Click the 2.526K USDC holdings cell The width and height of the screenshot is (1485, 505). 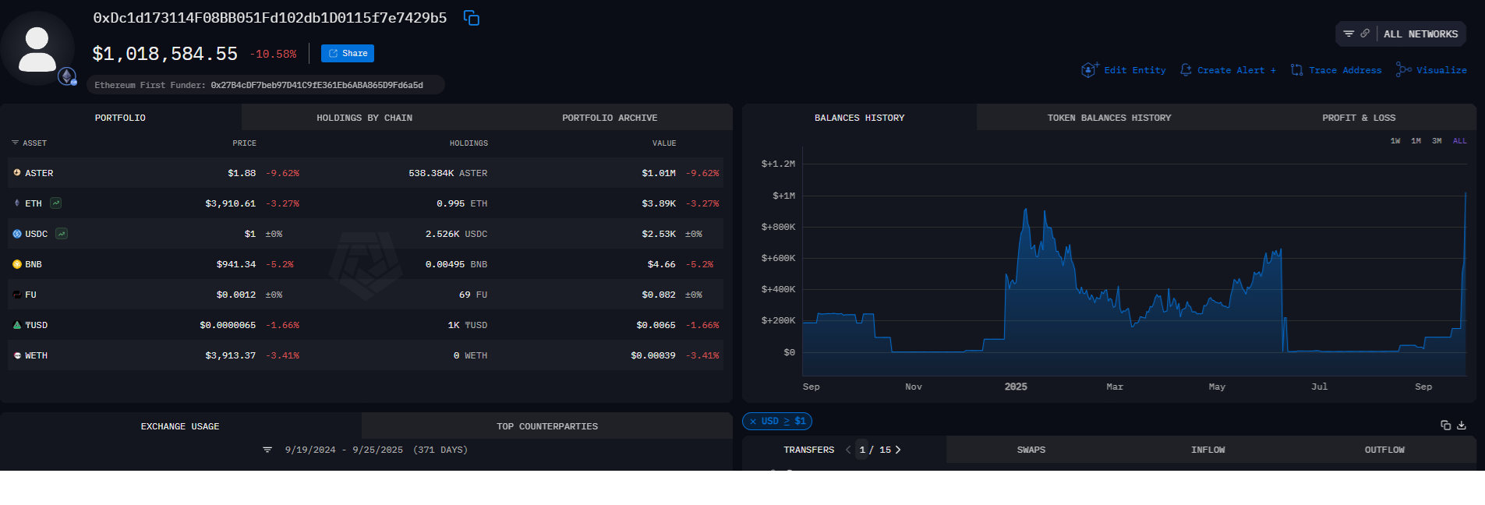point(456,234)
